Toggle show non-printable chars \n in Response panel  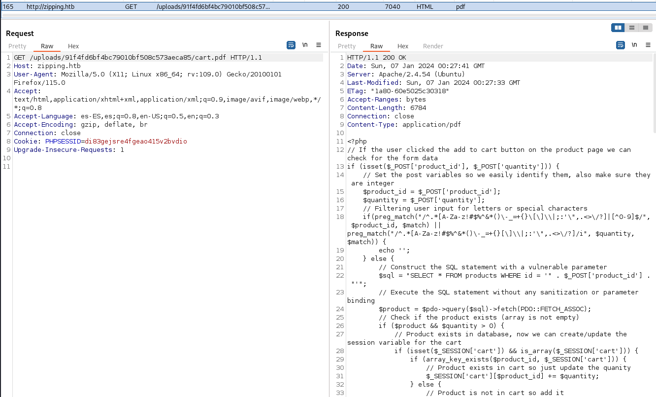click(x=635, y=45)
